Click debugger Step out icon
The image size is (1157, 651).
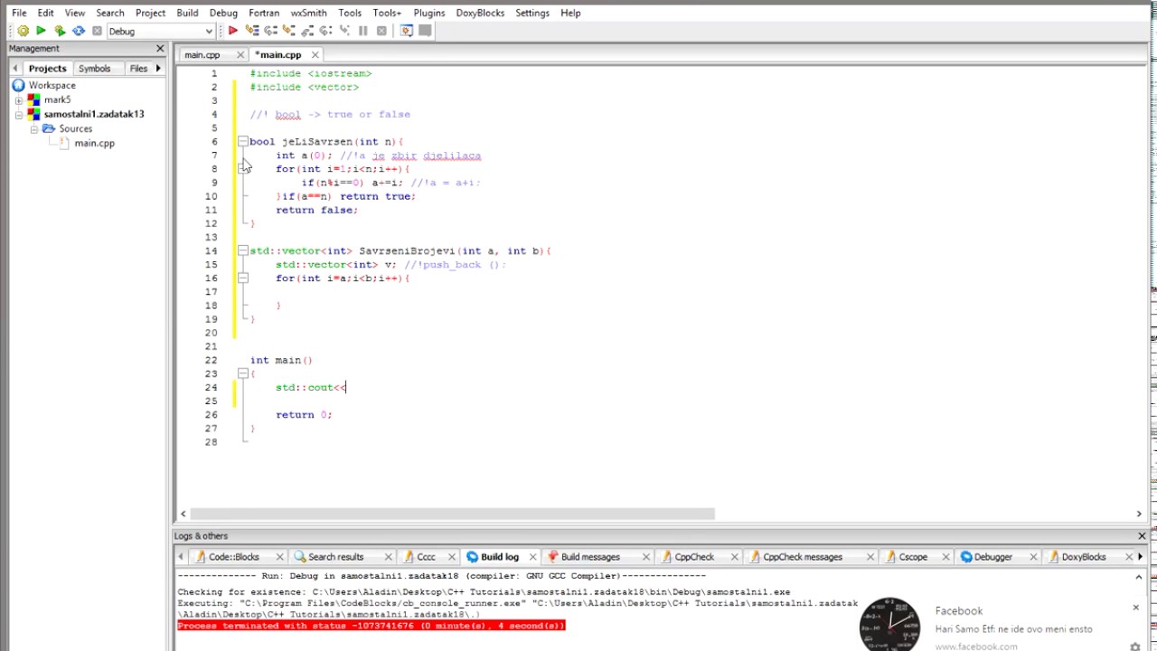307,31
